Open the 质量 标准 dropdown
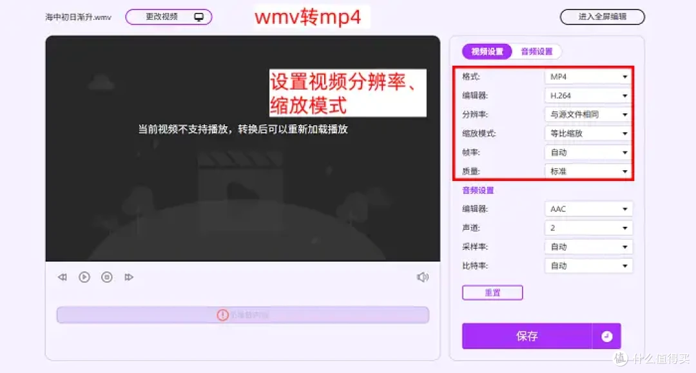Viewport: 696px width, 373px height. click(588, 171)
